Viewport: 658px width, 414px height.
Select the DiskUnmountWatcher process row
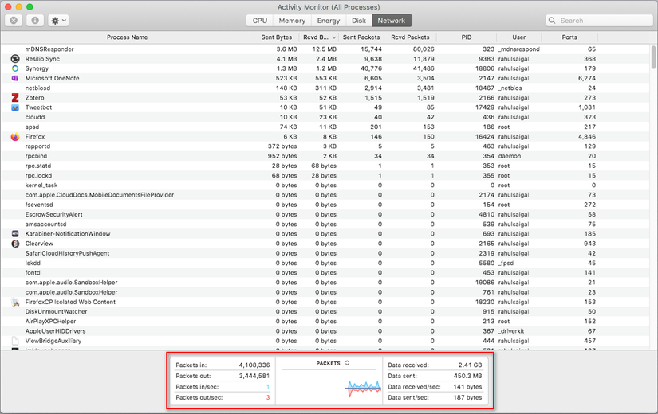pyautogui.click(x=325, y=311)
